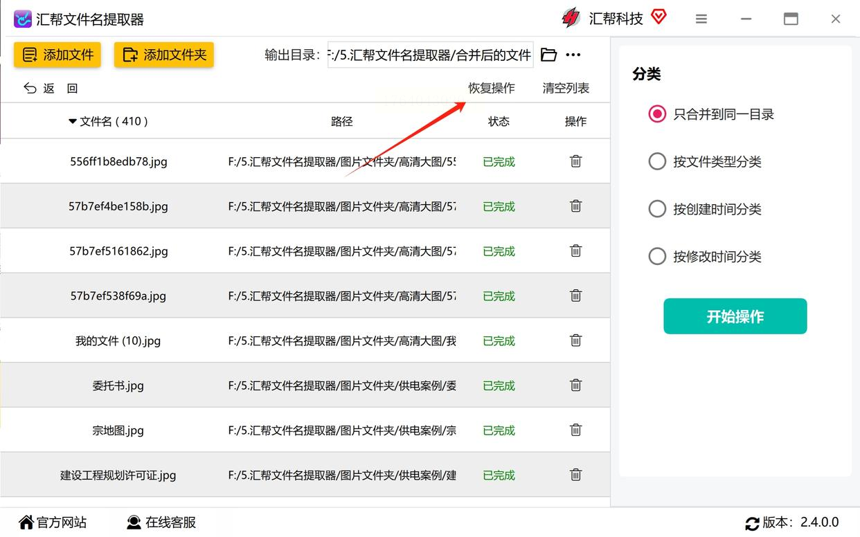860x537 pixels.
Task: Click the 添加文件夹 button
Action: tap(164, 55)
